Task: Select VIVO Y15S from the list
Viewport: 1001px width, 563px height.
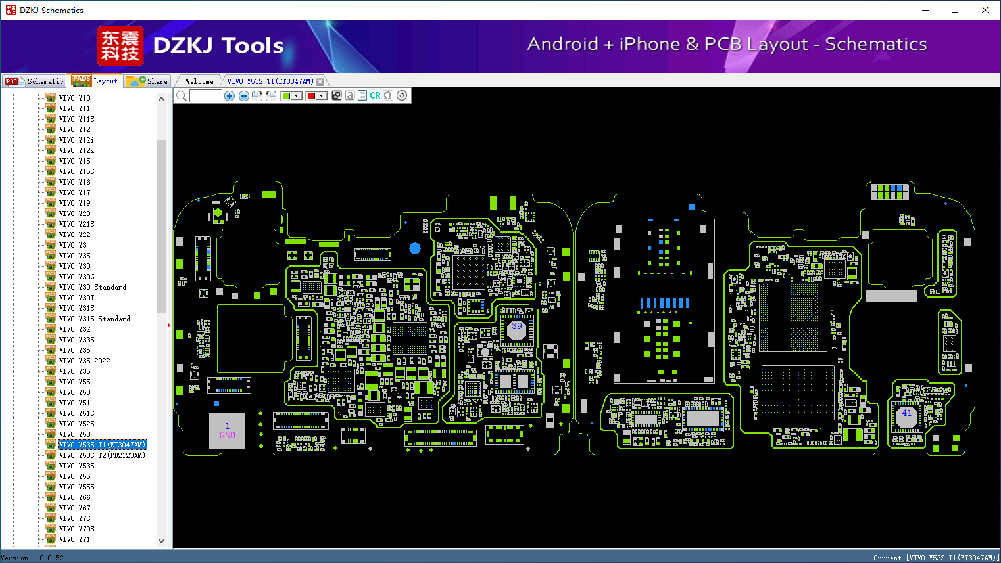Action: pyautogui.click(x=77, y=171)
